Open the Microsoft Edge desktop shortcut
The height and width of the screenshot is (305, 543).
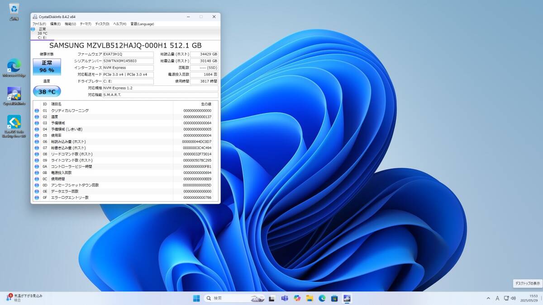click(14, 66)
